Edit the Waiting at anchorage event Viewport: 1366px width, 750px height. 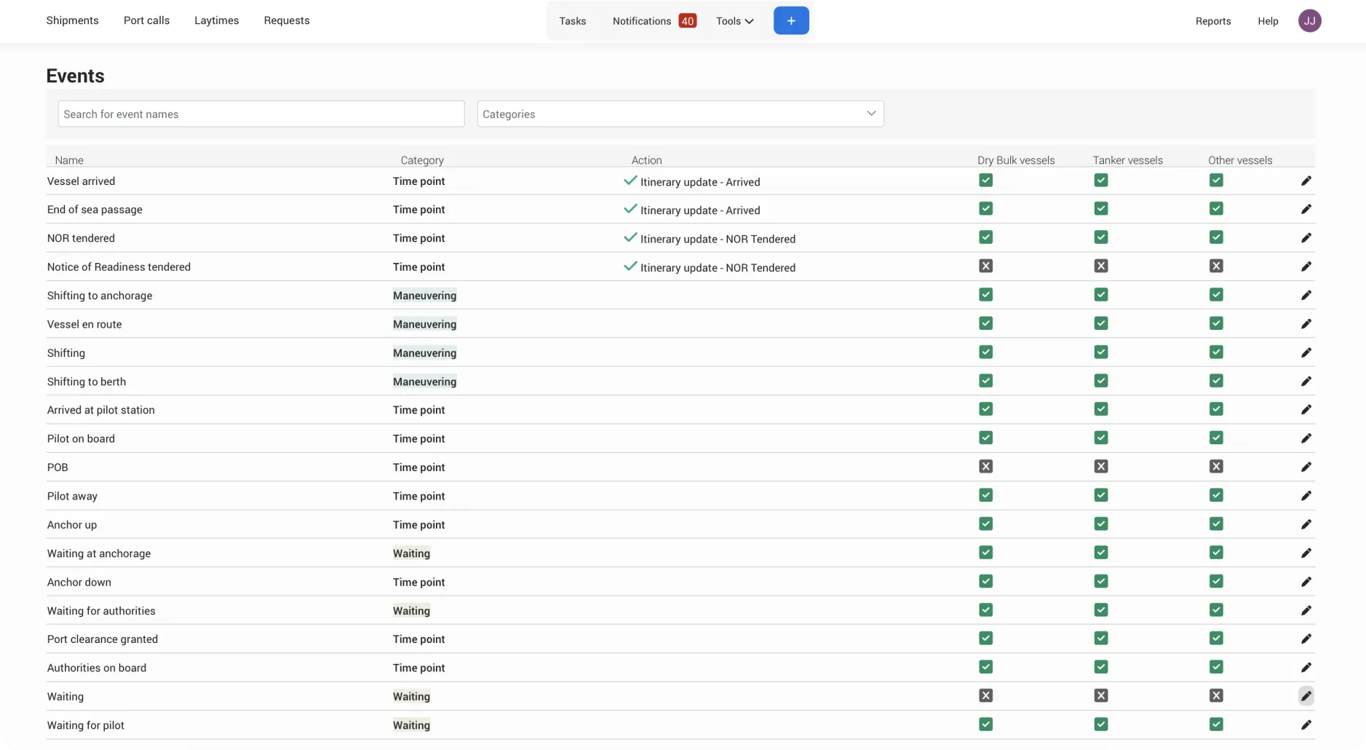(x=1306, y=553)
